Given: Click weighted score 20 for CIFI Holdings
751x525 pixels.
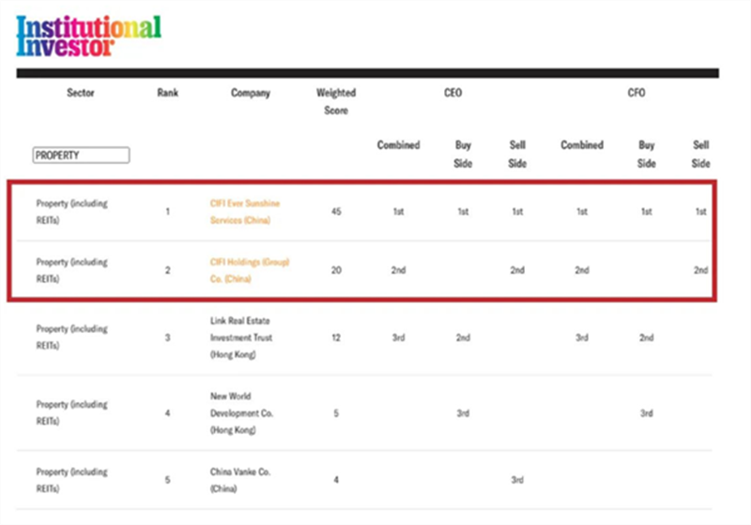Looking at the screenshot, I should point(336,270).
